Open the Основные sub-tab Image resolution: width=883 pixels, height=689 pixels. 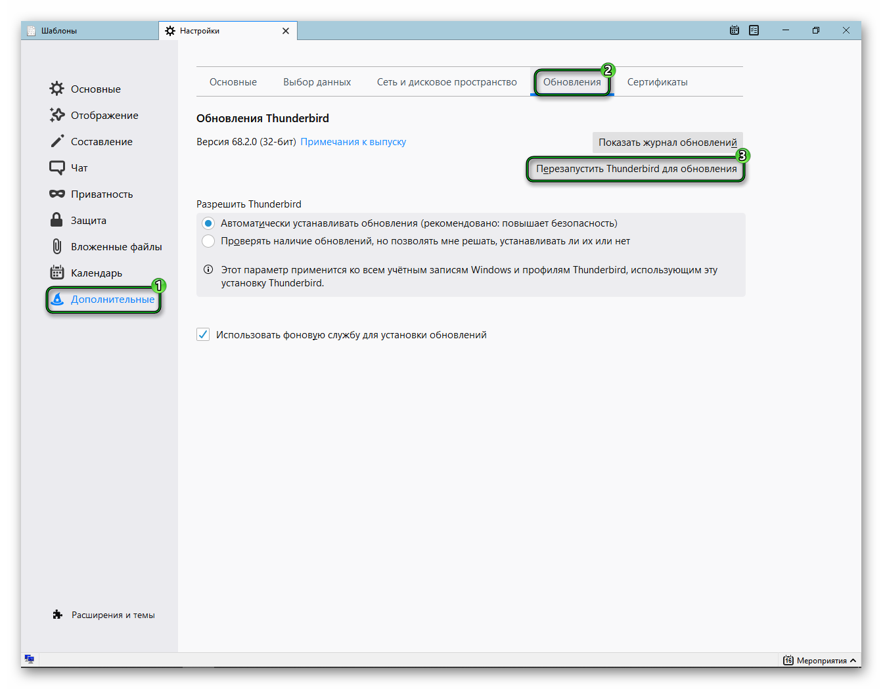pos(233,82)
